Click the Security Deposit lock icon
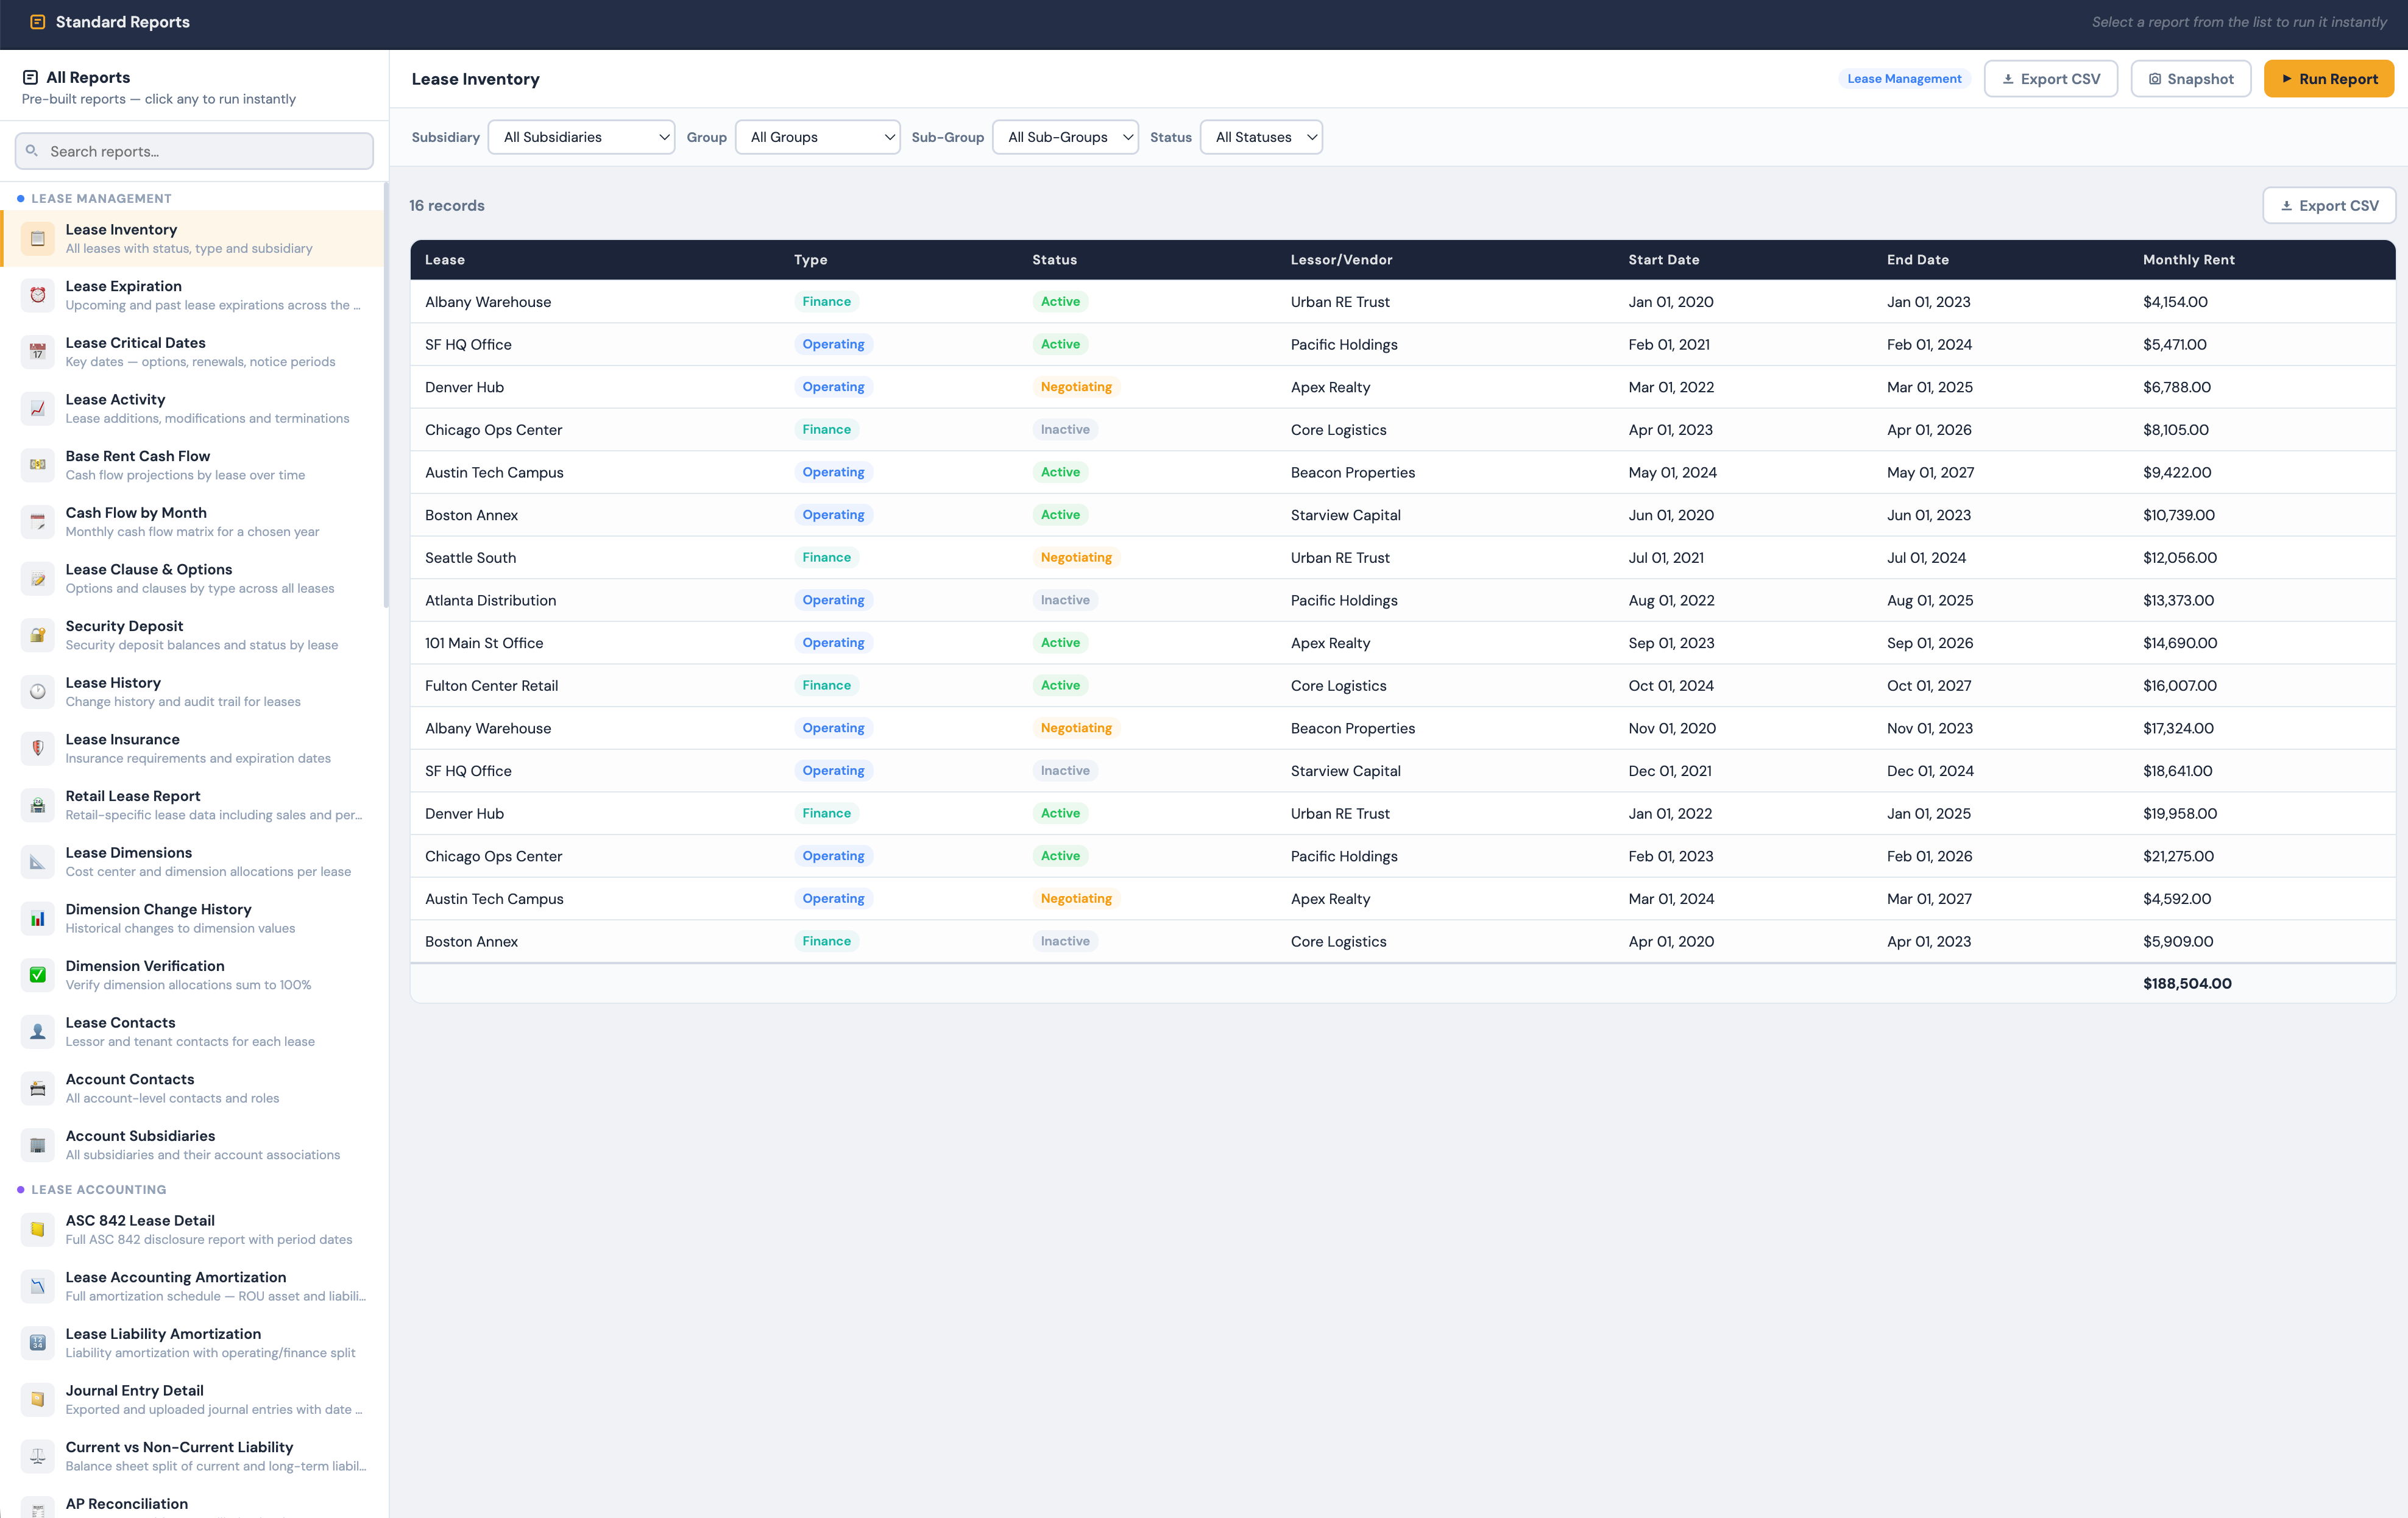 [38, 635]
